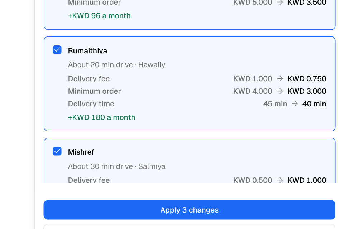This screenshot has width=344, height=229.
Task: Uncheck the Mishref checkbox
Action: pos(57,151)
